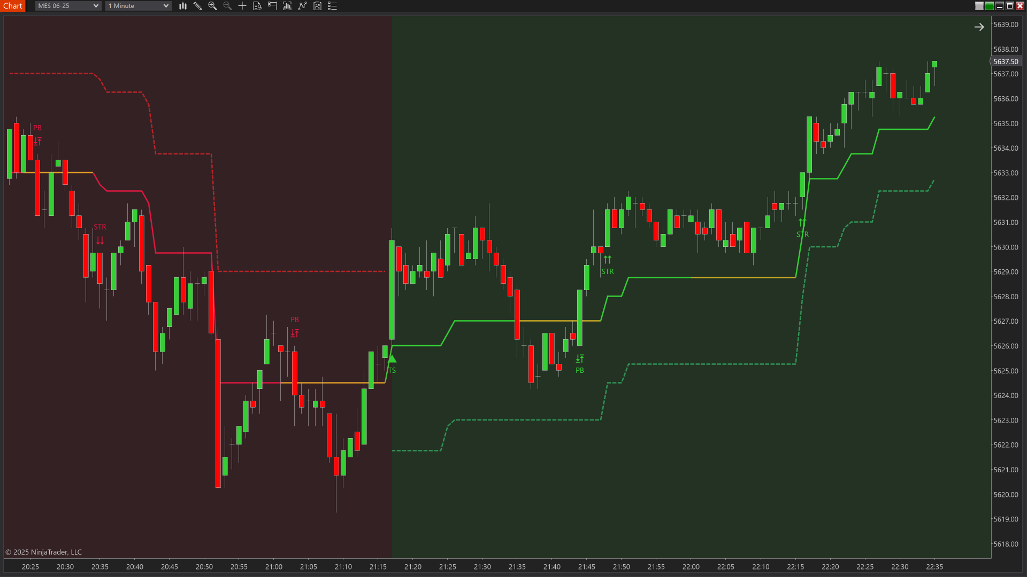The height and width of the screenshot is (577, 1027).
Task: Open the 1 Minute interval dropdown
Action: pyautogui.click(x=137, y=6)
